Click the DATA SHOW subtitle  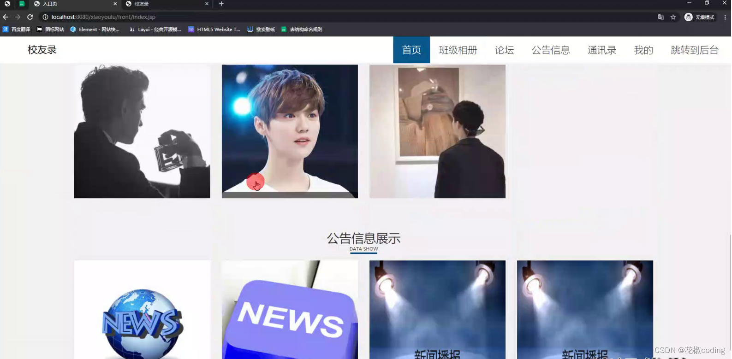(363, 249)
